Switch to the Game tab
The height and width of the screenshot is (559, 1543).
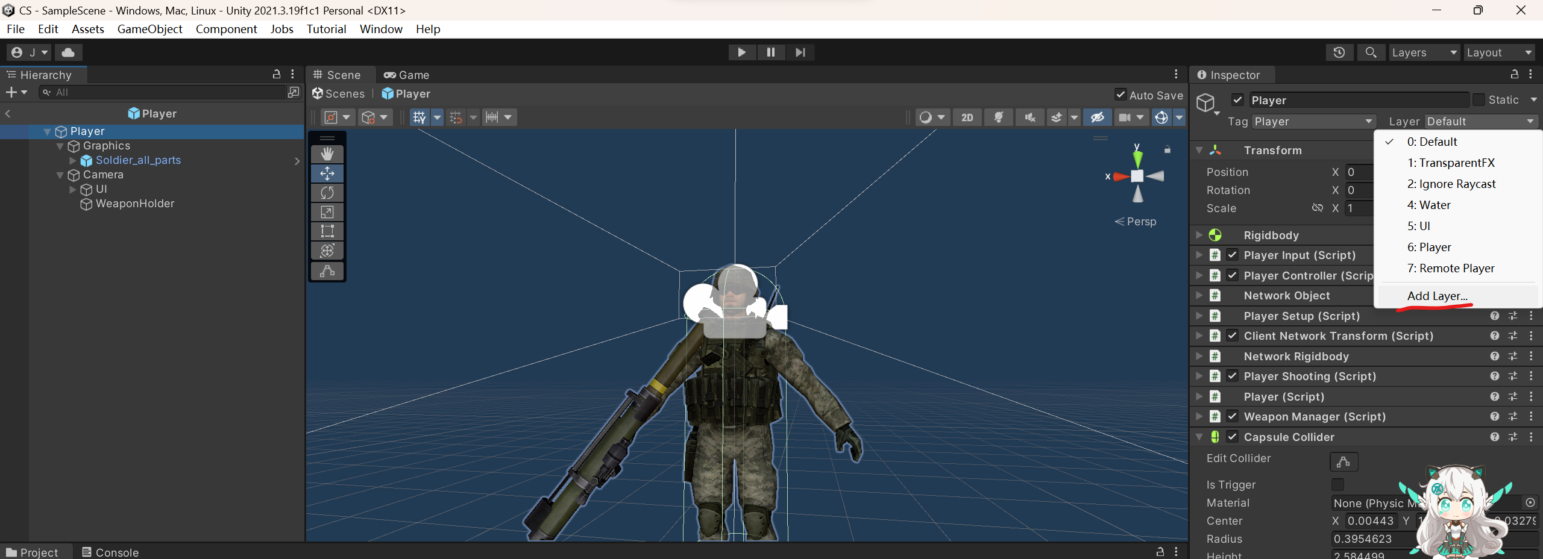pos(407,75)
